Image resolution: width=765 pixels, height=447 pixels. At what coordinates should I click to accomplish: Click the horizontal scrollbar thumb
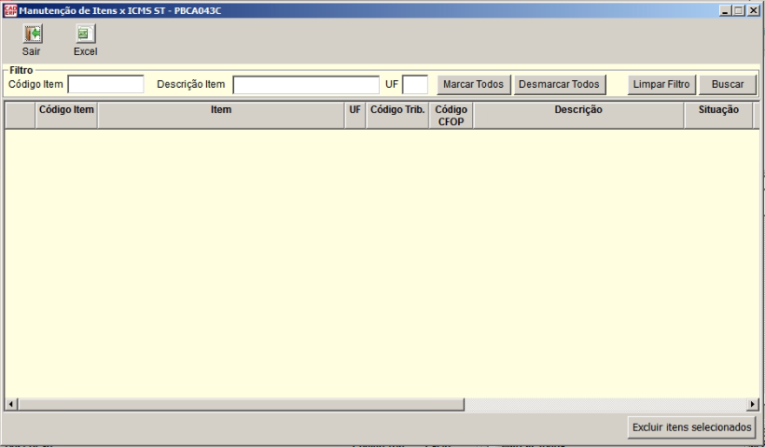241,404
